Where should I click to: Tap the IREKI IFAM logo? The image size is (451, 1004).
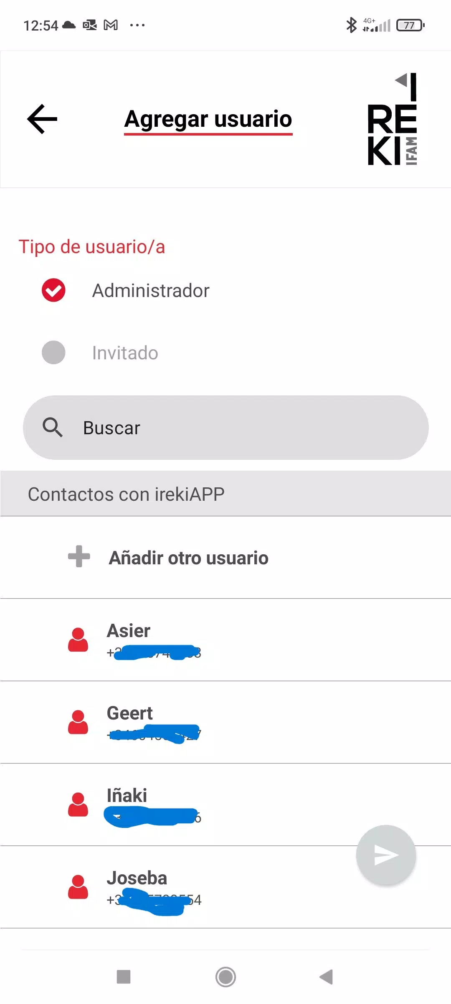pyautogui.click(x=393, y=119)
